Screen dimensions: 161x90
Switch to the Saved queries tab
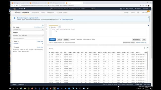(x=35, y=12)
